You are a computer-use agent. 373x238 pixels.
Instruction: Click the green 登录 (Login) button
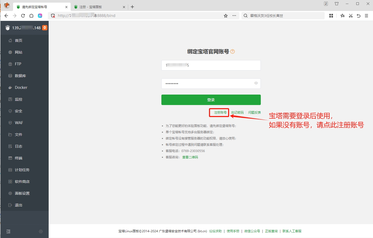pyautogui.click(x=211, y=100)
